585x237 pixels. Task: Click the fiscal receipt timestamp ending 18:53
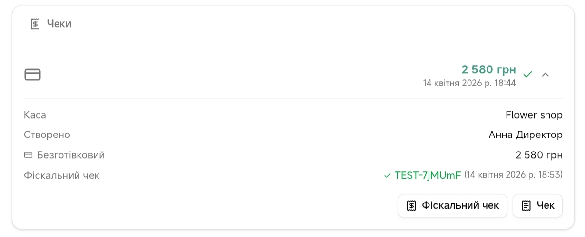513,175
